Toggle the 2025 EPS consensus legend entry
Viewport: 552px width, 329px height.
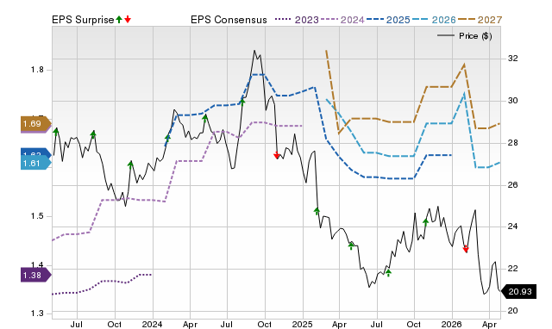388,20
